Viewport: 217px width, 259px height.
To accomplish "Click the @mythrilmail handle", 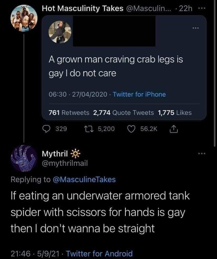I will [x=65, y=163].
